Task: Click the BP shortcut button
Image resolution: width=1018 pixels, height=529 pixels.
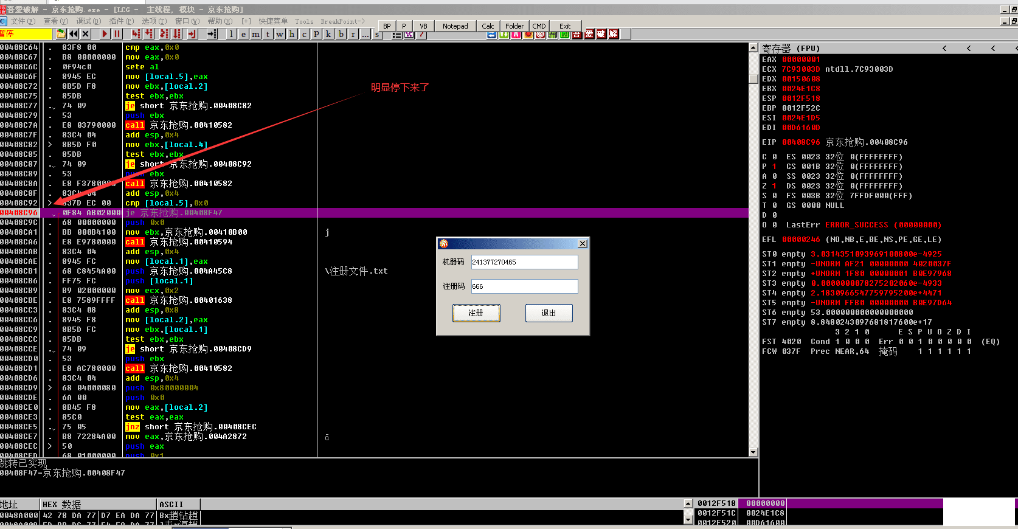Action: click(387, 26)
